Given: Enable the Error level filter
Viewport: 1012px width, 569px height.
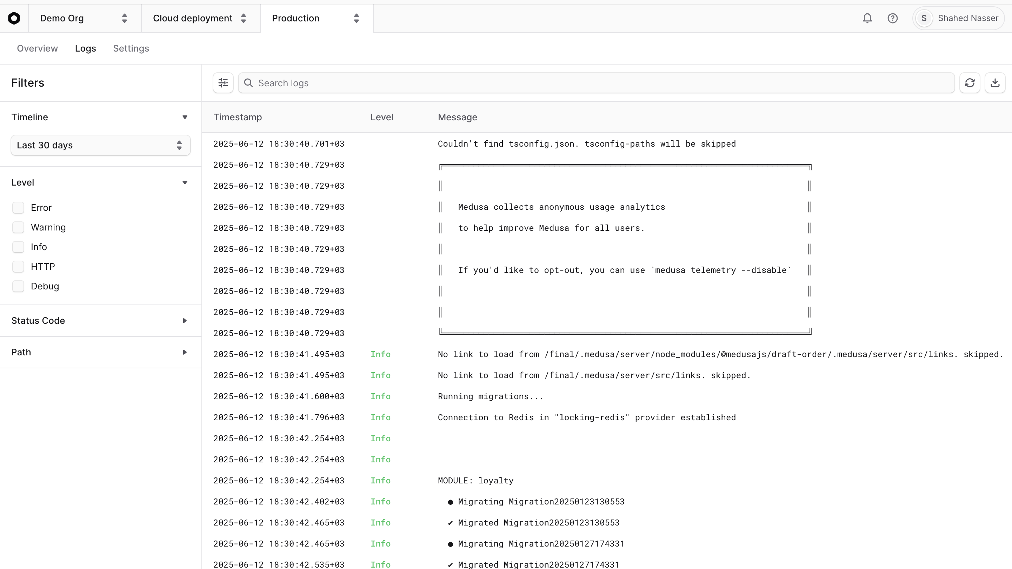Looking at the screenshot, I should (x=19, y=207).
